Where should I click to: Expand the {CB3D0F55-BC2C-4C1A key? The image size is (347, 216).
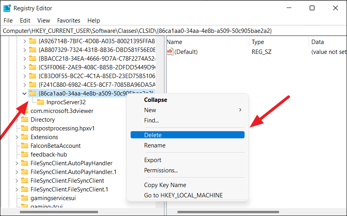25,76
